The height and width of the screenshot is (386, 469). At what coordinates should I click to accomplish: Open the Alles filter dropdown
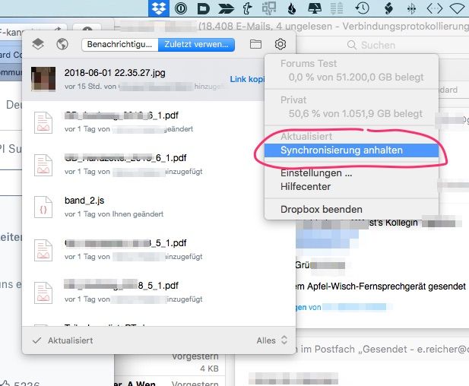pos(271,340)
